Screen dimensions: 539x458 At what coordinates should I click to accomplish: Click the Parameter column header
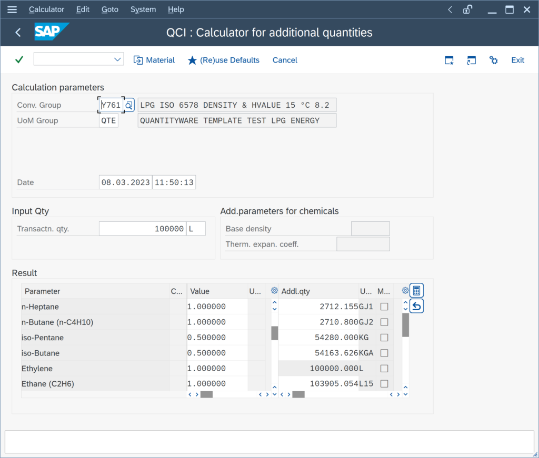click(x=95, y=291)
